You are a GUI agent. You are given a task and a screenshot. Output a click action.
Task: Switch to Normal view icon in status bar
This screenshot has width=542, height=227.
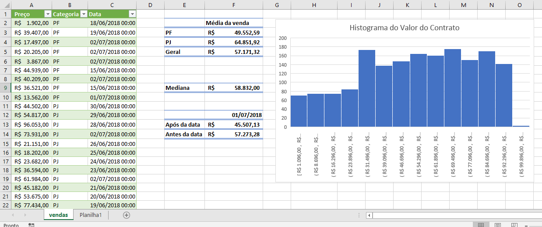481,225
